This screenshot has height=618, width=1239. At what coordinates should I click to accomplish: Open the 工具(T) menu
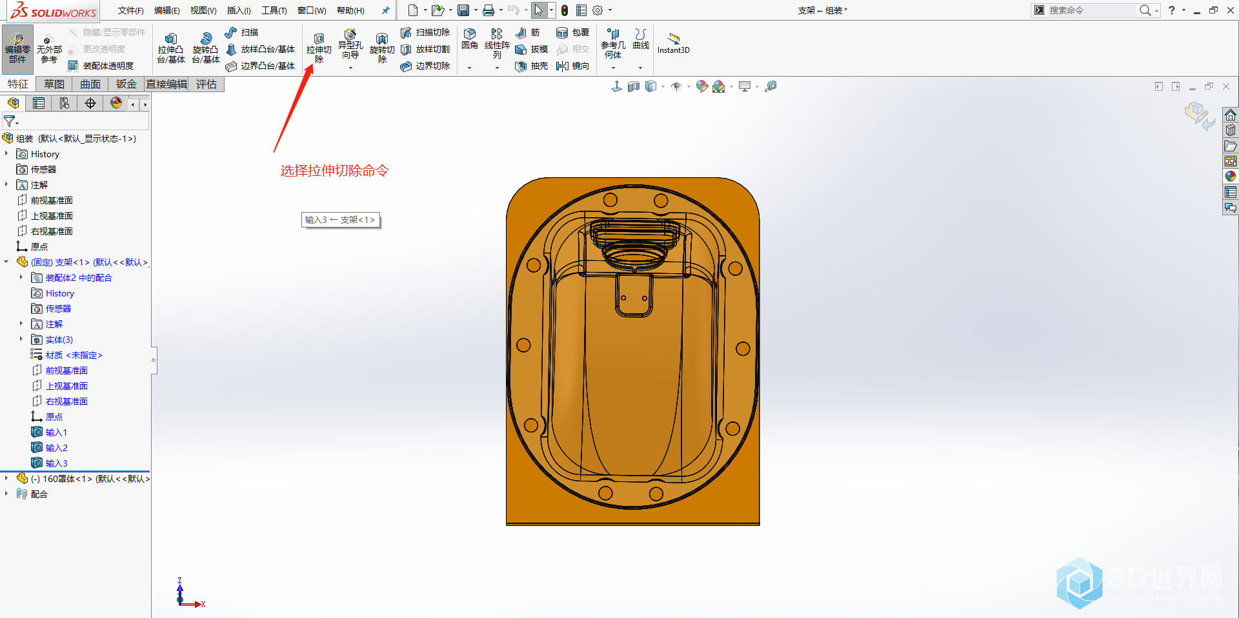coord(274,10)
